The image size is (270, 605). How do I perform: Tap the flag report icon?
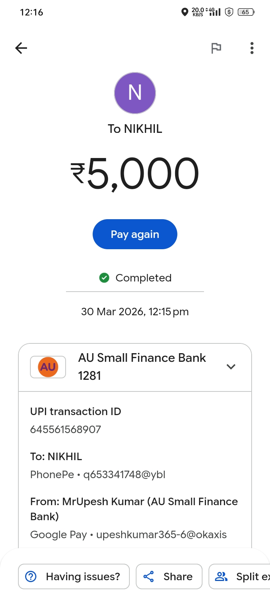(216, 48)
